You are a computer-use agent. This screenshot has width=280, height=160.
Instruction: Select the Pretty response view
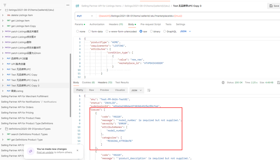pyautogui.click(x=80, y=90)
